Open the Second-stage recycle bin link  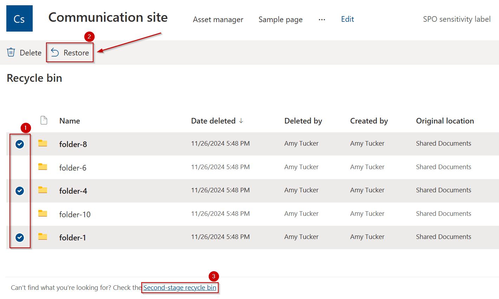click(180, 287)
